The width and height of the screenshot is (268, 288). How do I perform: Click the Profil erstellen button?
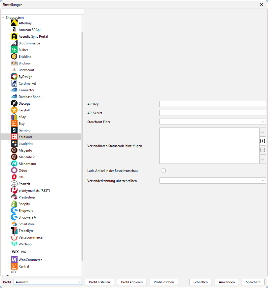click(x=100, y=282)
